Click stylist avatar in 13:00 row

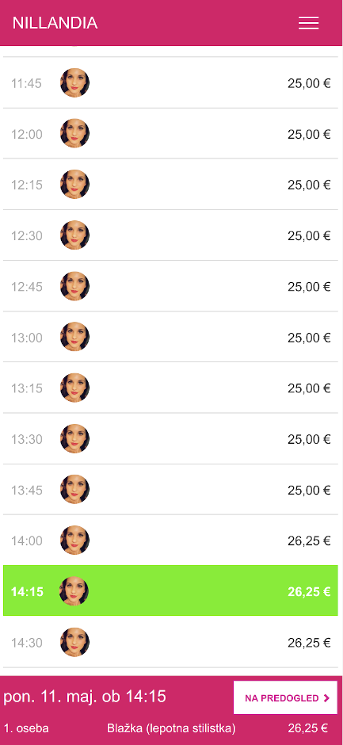(74, 338)
